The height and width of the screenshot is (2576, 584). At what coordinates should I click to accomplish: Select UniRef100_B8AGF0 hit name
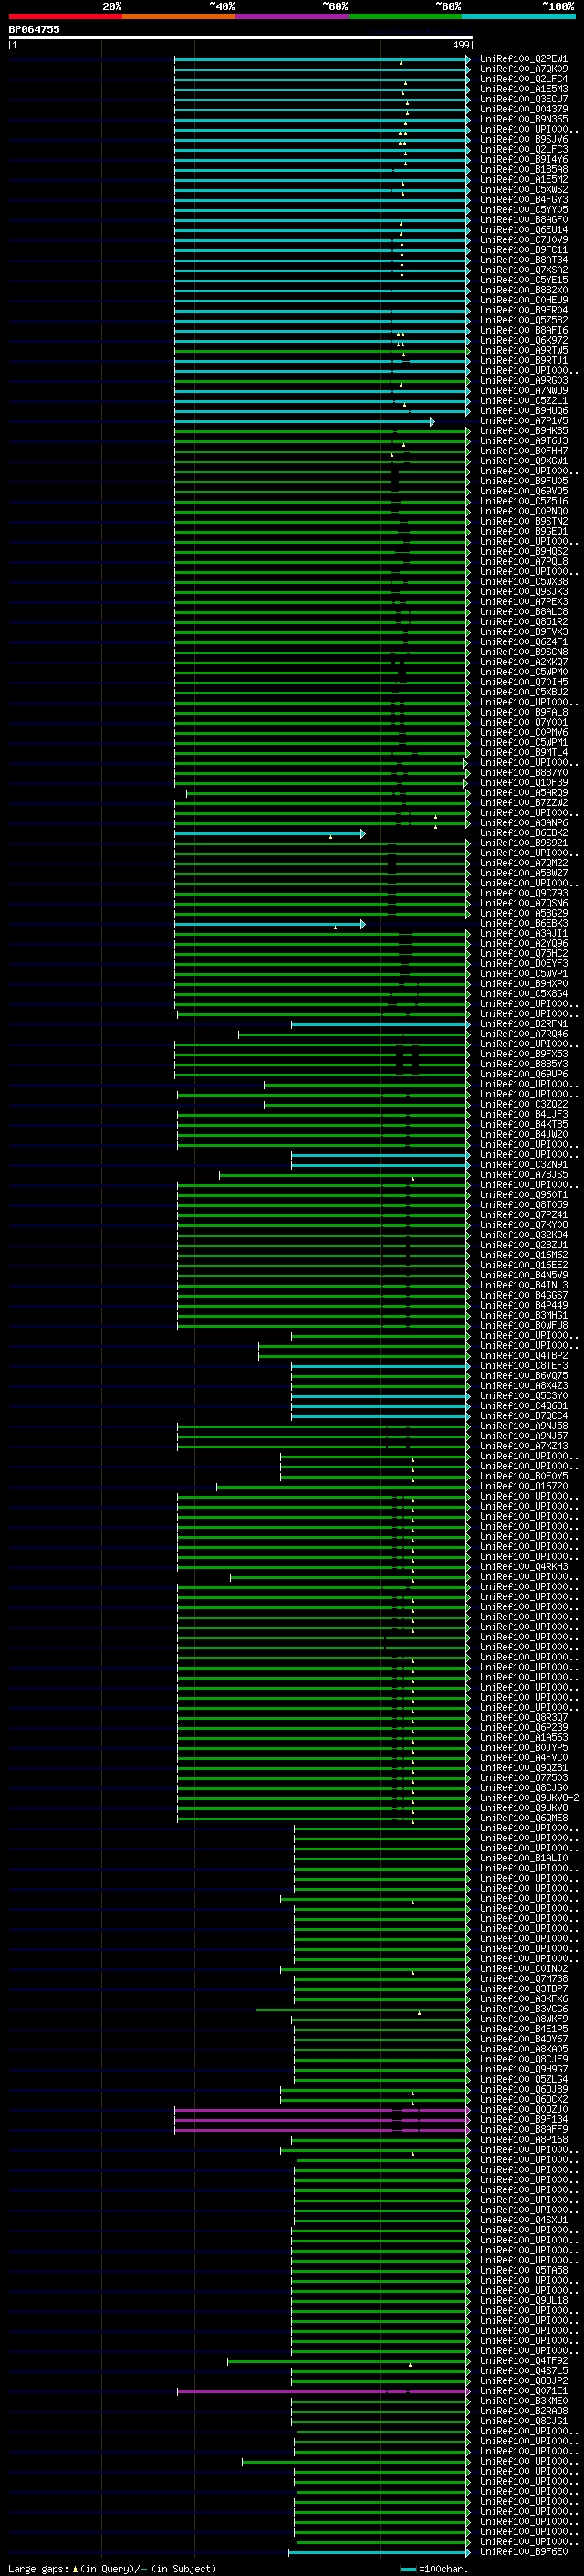(523, 220)
